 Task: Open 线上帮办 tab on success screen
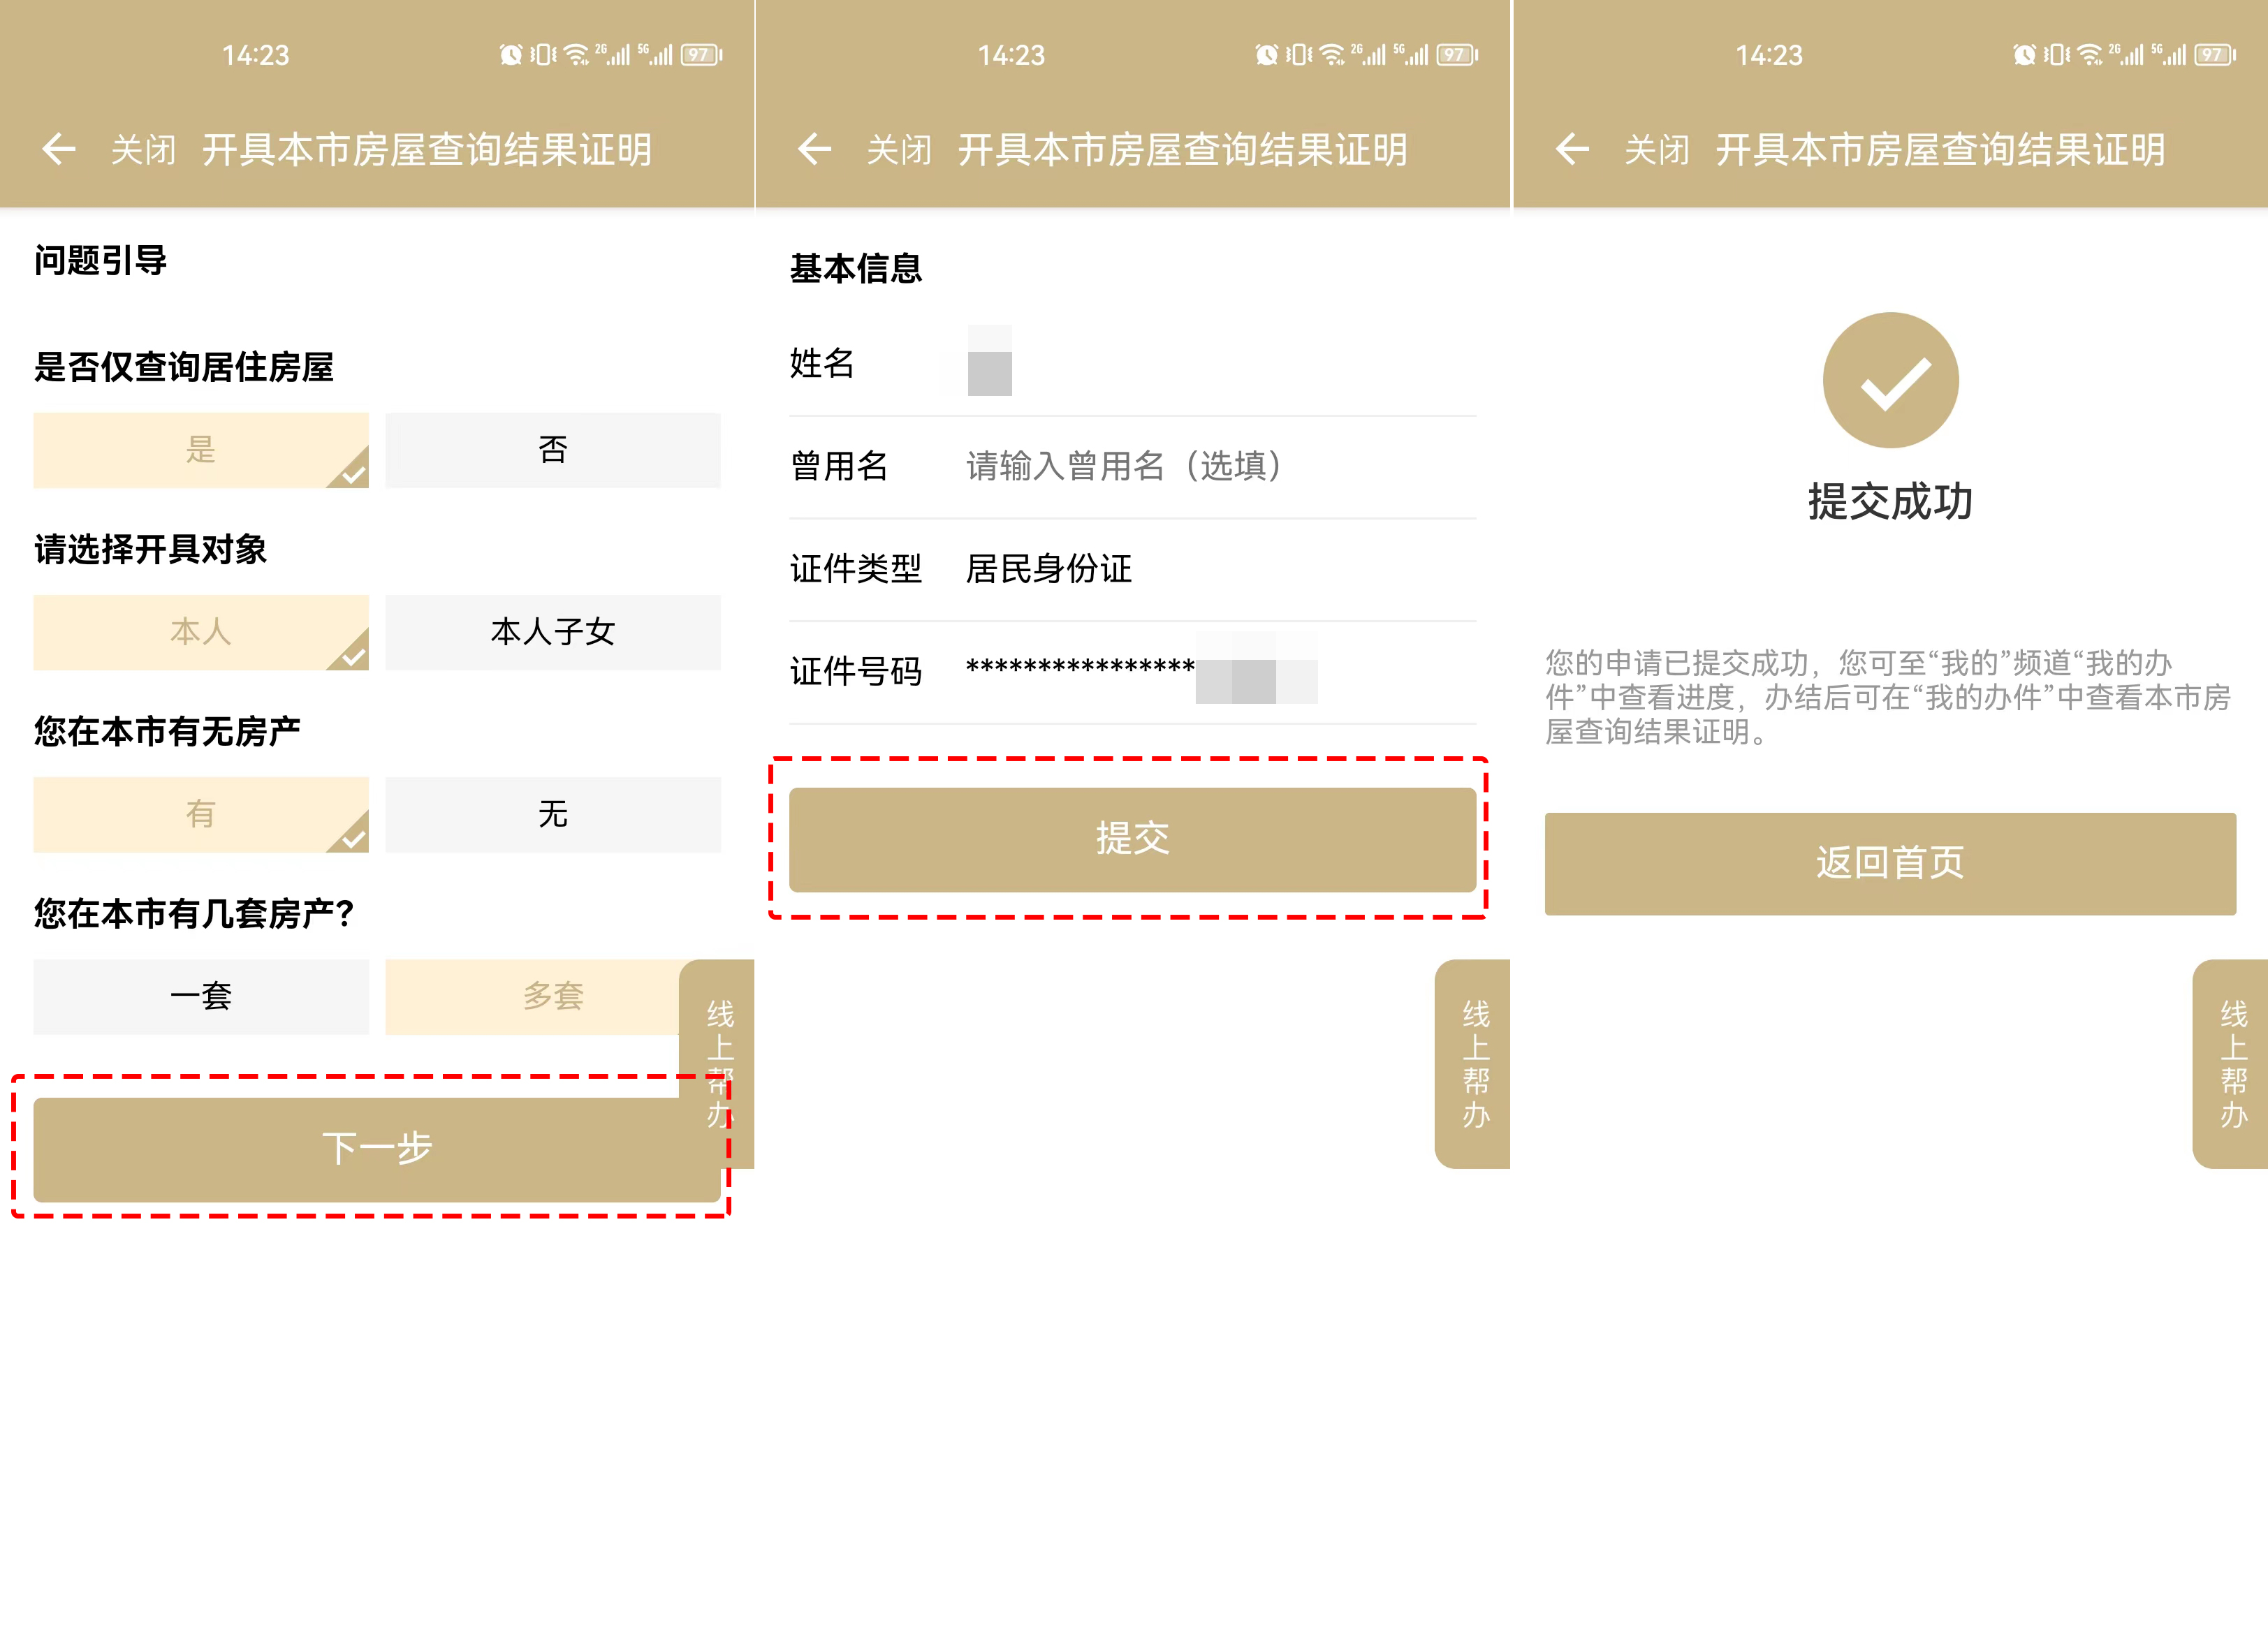point(2232,1063)
